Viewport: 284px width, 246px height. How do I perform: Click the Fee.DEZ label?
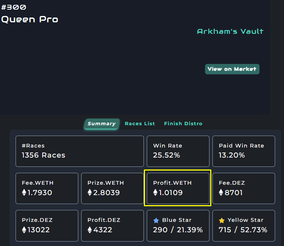pyautogui.click(x=232, y=183)
